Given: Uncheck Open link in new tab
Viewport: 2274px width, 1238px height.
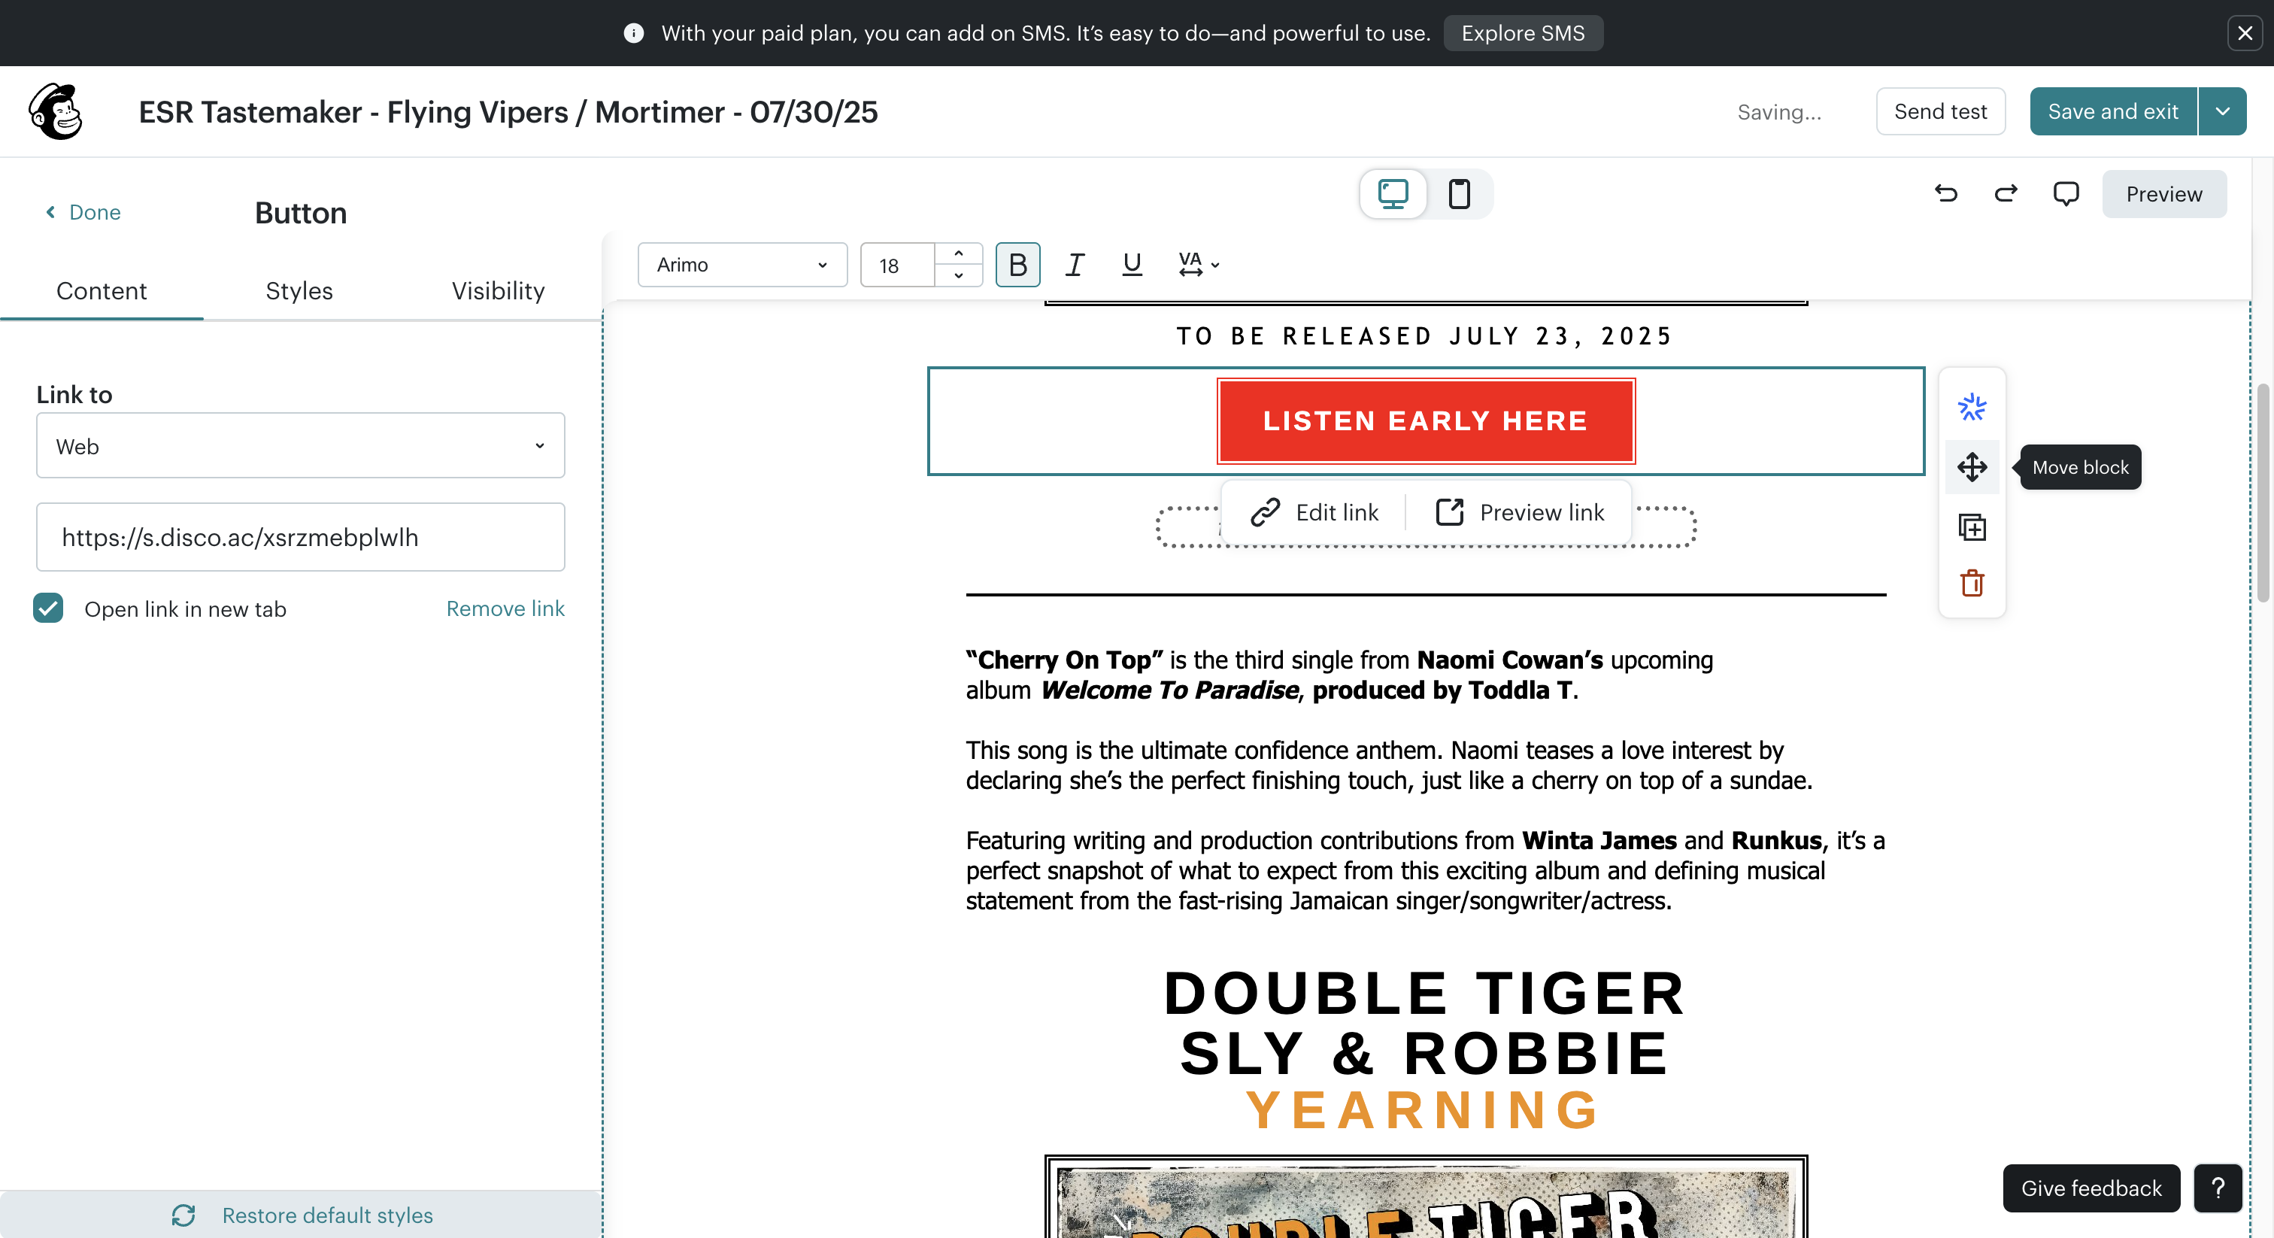Looking at the screenshot, I should (x=47, y=608).
